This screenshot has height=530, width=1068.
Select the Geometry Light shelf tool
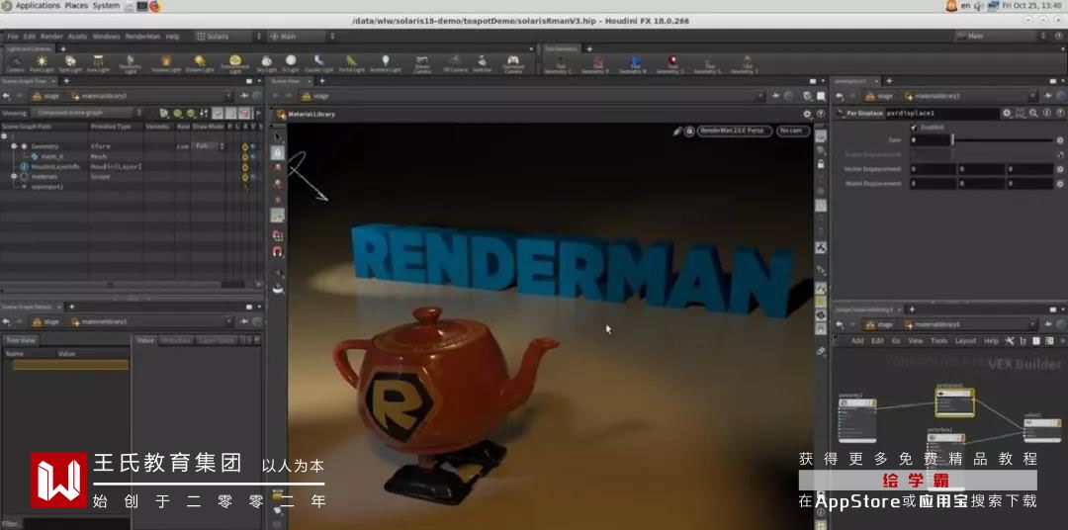[131, 63]
